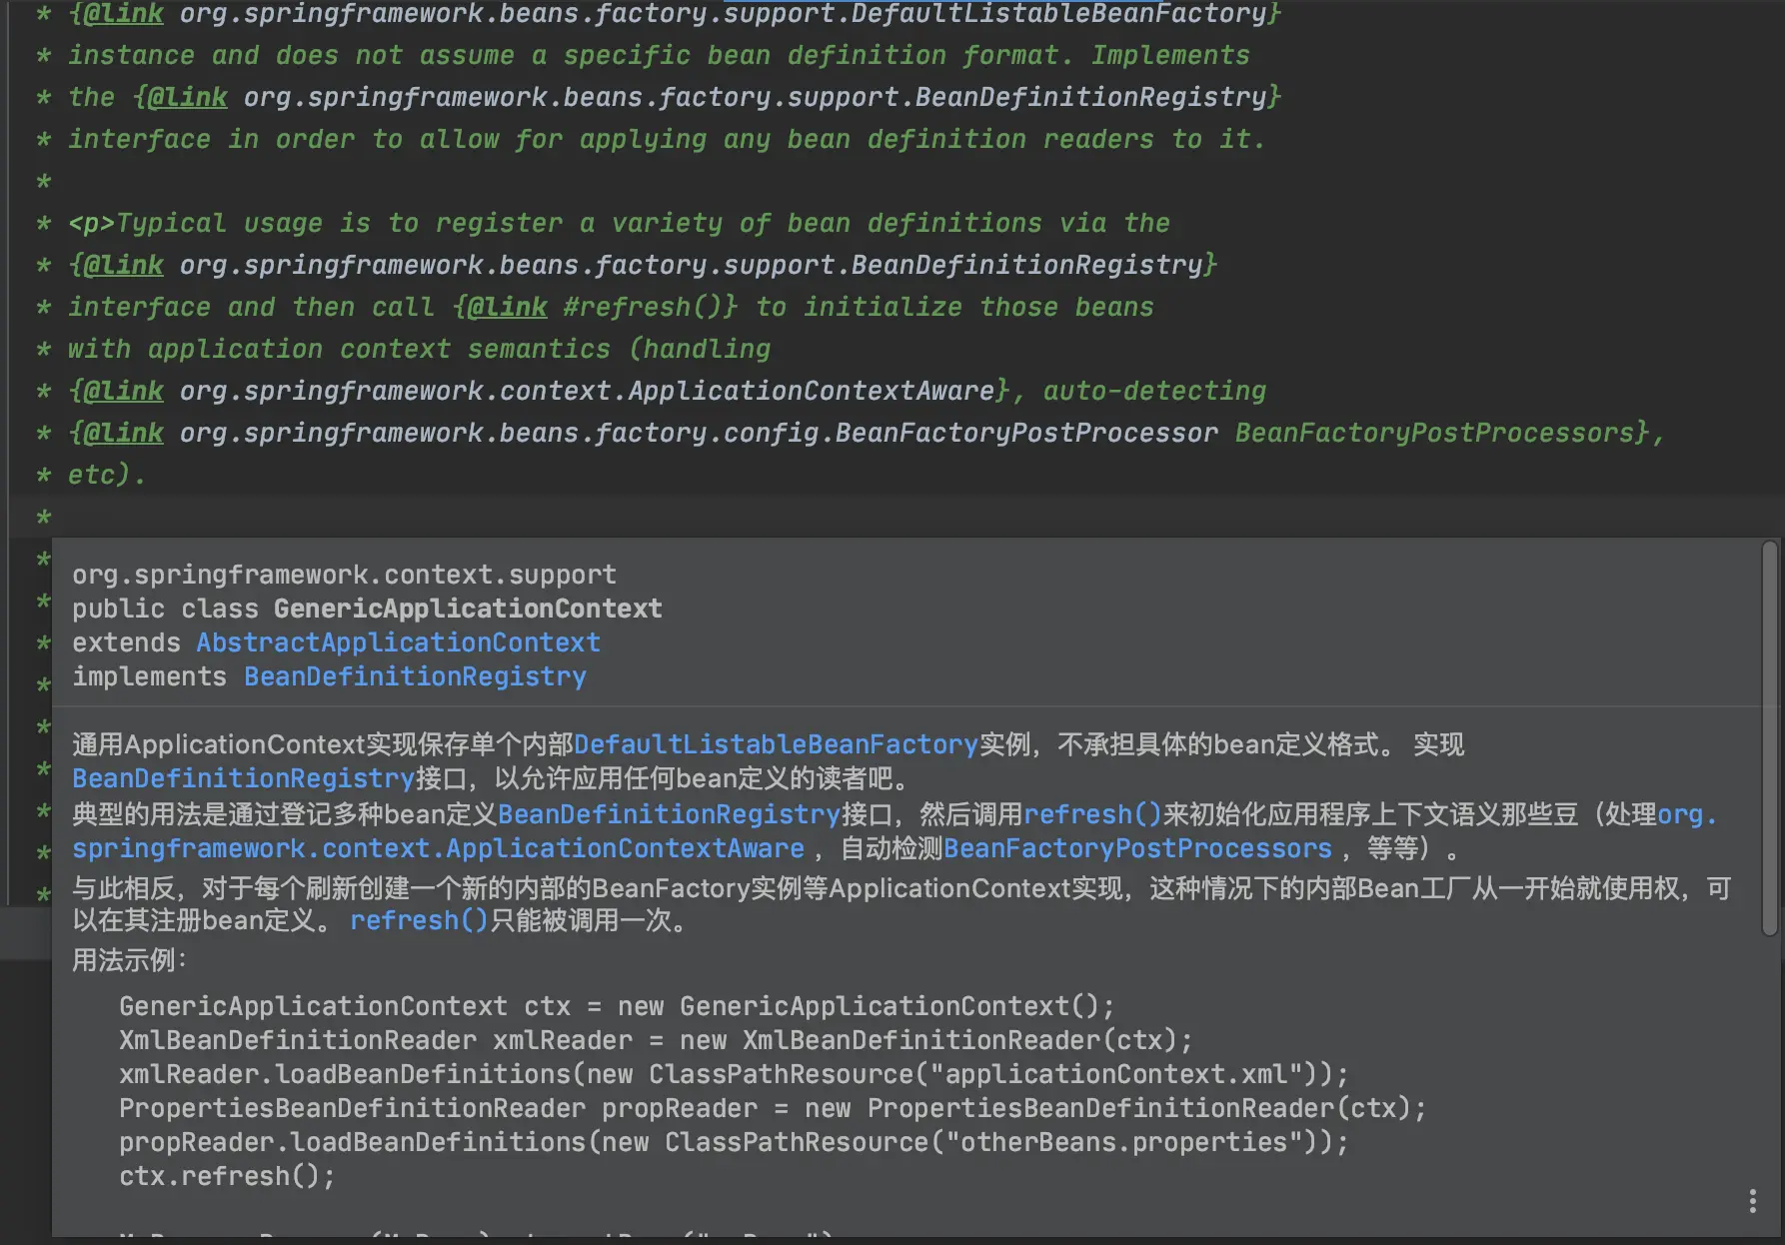Open BeanDefinitionRegistry link after 登记多种bean定义
Viewport: 1785px width, 1245px height.
tap(669, 814)
